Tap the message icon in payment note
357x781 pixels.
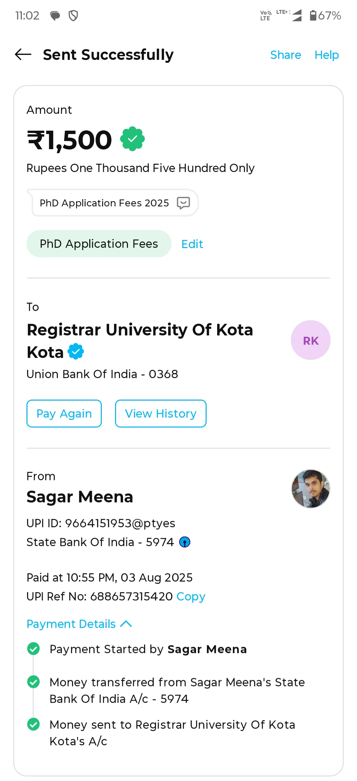pyautogui.click(x=183, y=203)
